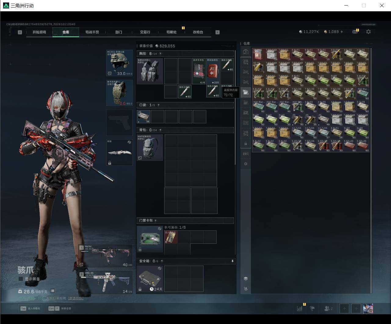Select the melee knife slot
Image resolution: width=391 pixels, height=324 pixels.
[x=119, y=152]
